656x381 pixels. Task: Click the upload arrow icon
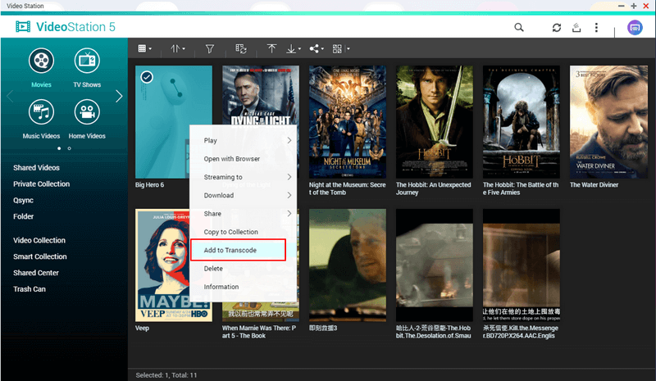tap(271, 49)
